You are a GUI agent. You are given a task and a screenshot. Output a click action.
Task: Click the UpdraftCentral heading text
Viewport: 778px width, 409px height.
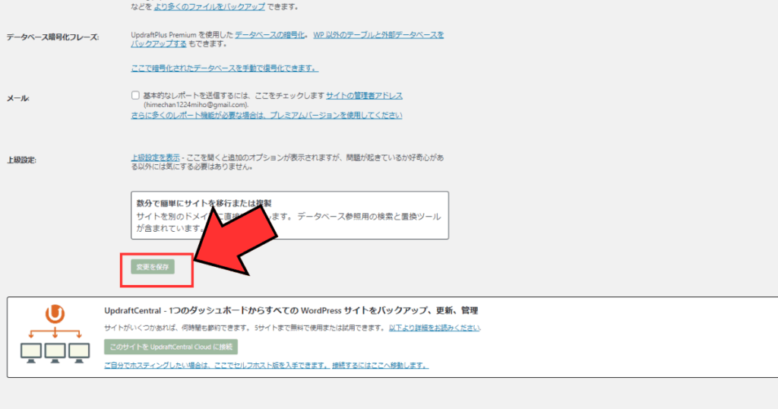[291, 310]
